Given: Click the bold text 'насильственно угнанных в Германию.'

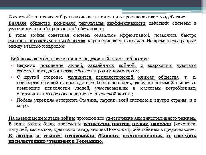Looking at the screenshot, I should pos(56,142).
